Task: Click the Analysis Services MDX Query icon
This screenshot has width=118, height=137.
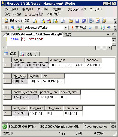Action: (x=43, y=21)
